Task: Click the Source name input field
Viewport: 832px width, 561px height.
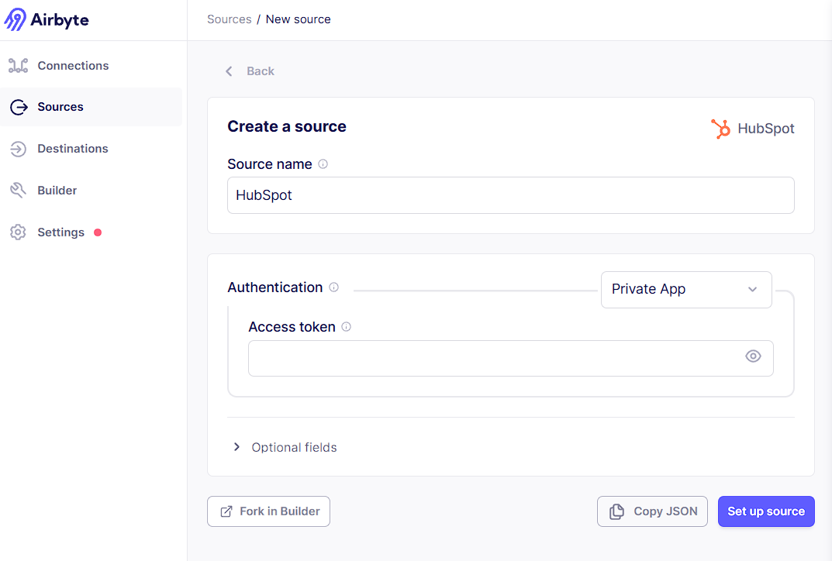Action: click(x=510, y=195)
